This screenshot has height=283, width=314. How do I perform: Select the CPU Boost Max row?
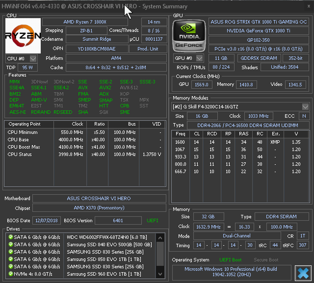click(85, 147)
